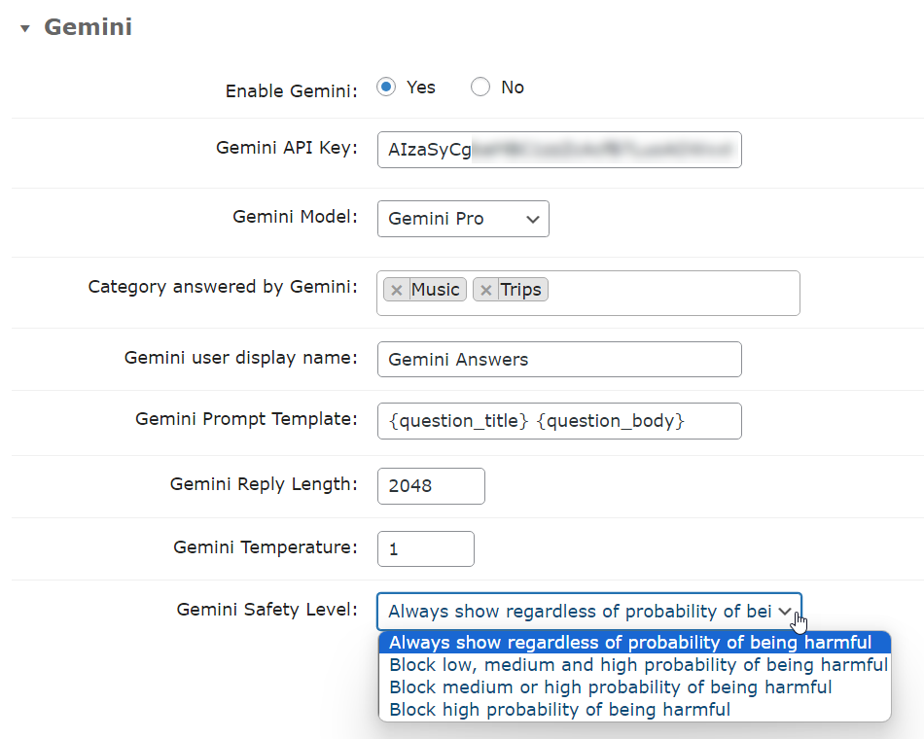Remove the Trips category tag
The width and height of the screenshot is (924, 739).
click(486, 290)
